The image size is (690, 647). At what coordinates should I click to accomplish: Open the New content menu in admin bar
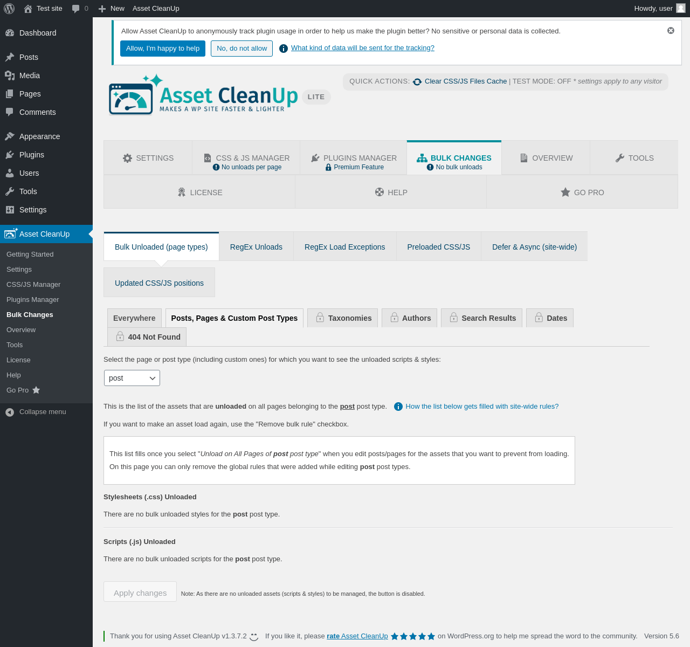click(x=111, y=9)
